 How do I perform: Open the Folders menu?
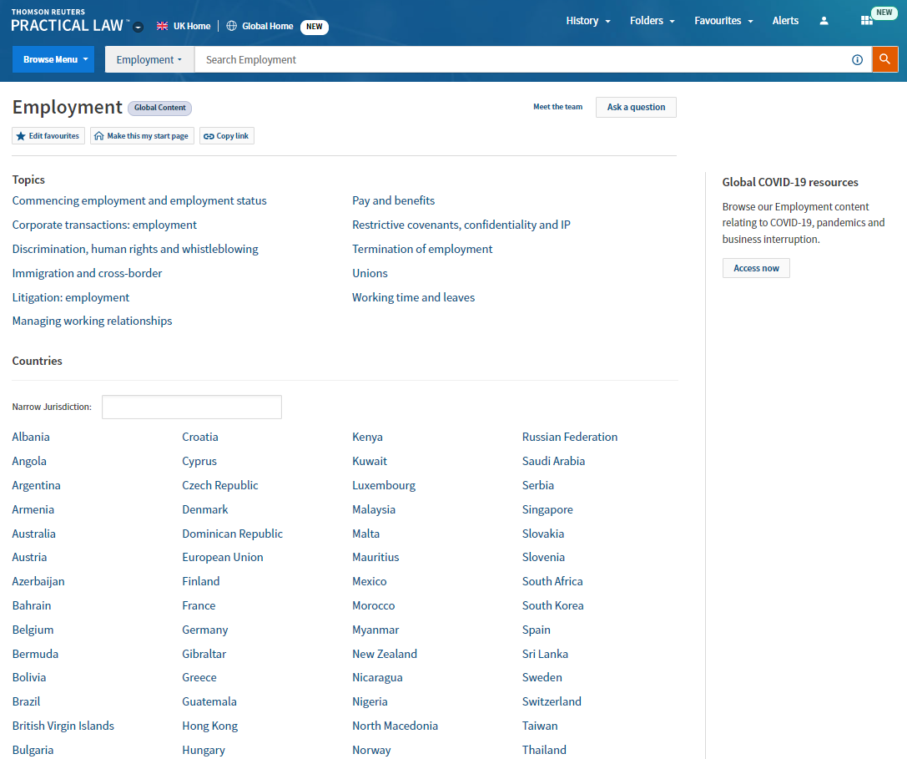652,21
